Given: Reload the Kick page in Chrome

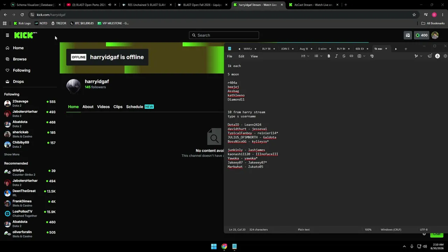Looking at the screenshot, I should (x=22, y=15).
